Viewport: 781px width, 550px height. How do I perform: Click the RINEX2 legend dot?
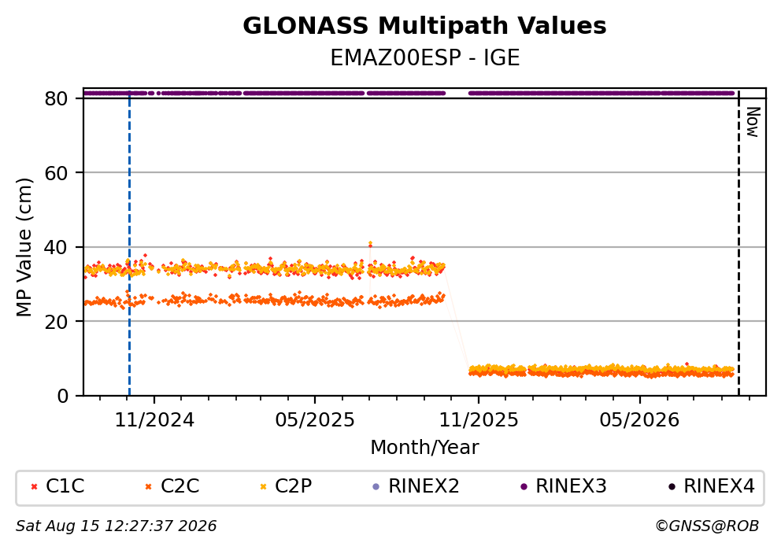[376, 487]
